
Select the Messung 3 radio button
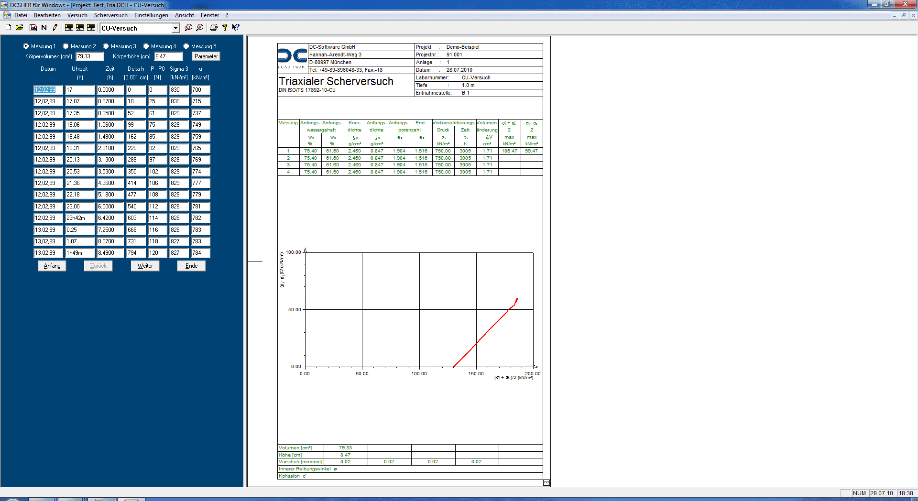click(x=106, y=46)
